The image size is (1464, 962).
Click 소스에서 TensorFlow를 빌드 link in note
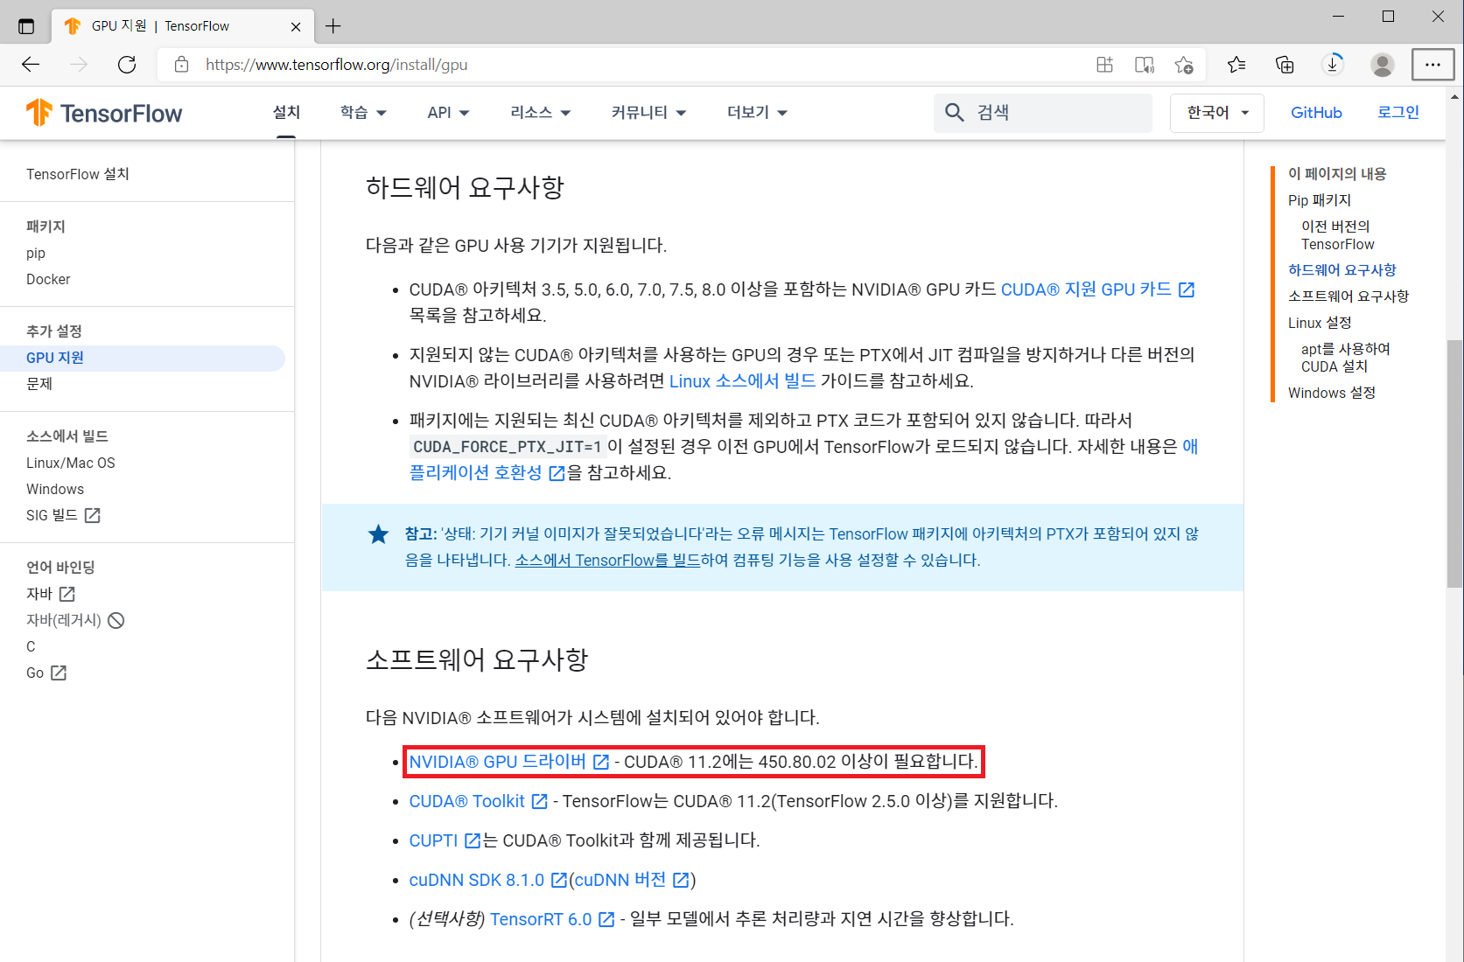tap(607, 560)
